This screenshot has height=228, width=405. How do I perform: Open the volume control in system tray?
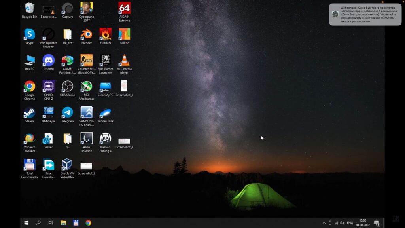342,223
